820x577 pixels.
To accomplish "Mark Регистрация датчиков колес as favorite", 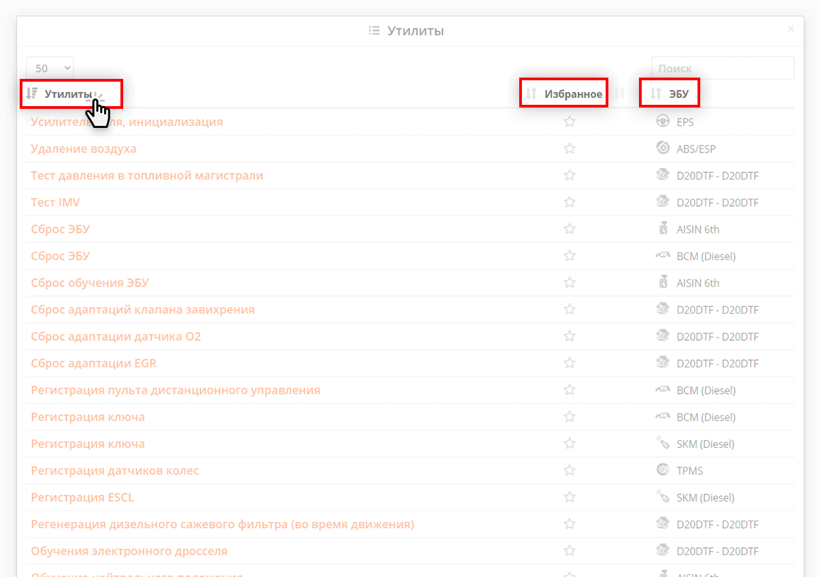I will coord(570,470).
